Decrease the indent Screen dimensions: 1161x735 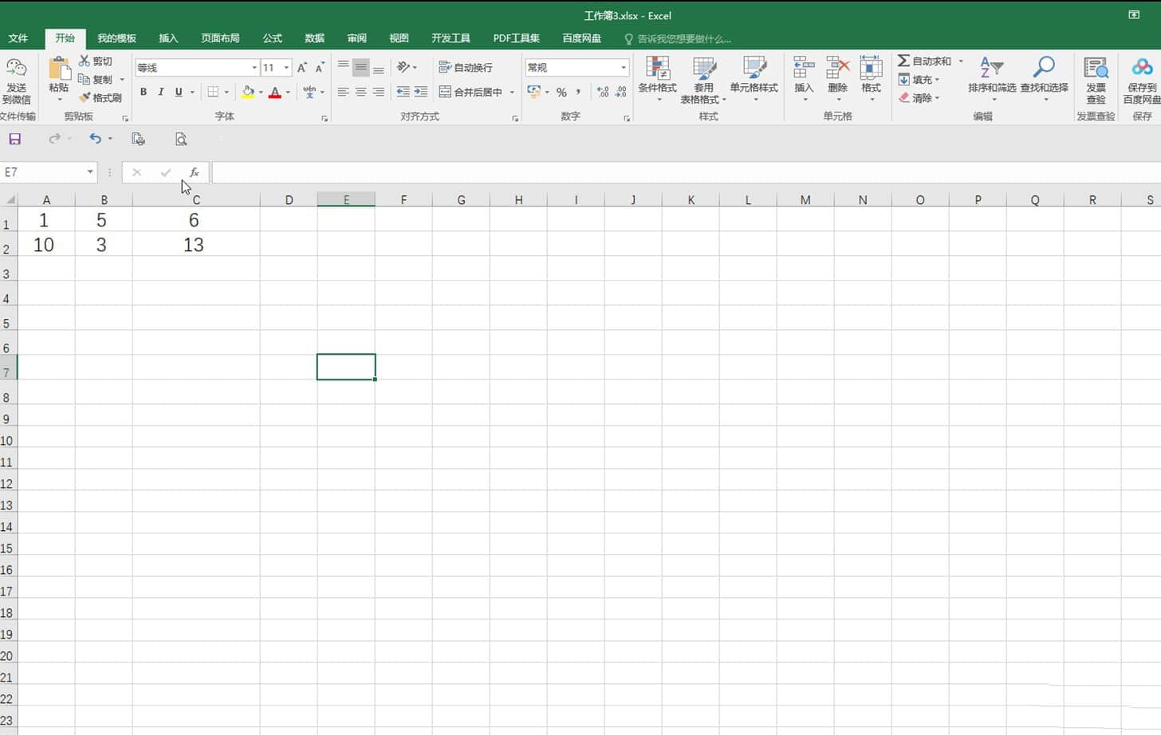403,92
